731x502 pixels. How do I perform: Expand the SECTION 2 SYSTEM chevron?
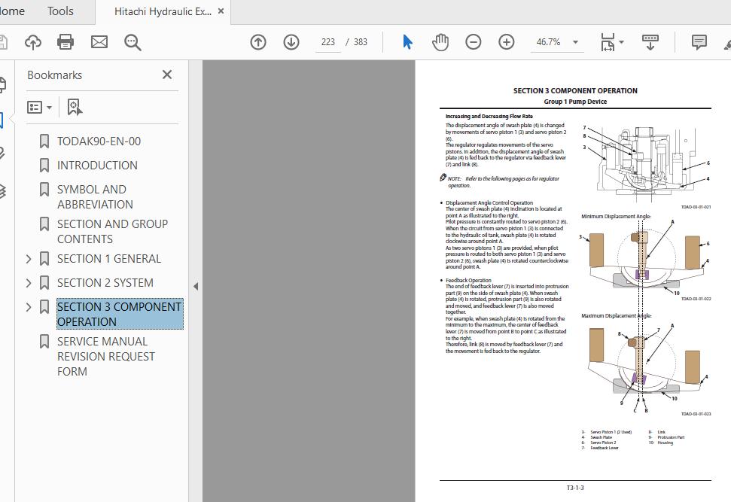(29, 283)
